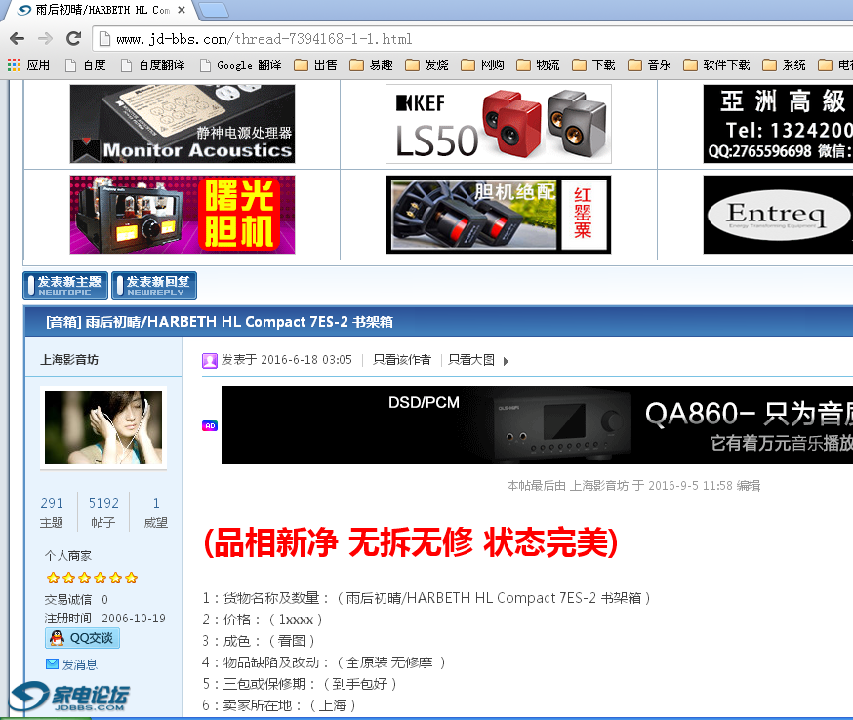Expand the arrow next to 只看大图
Screen dimensions: 853x720
tap(506, 361)
